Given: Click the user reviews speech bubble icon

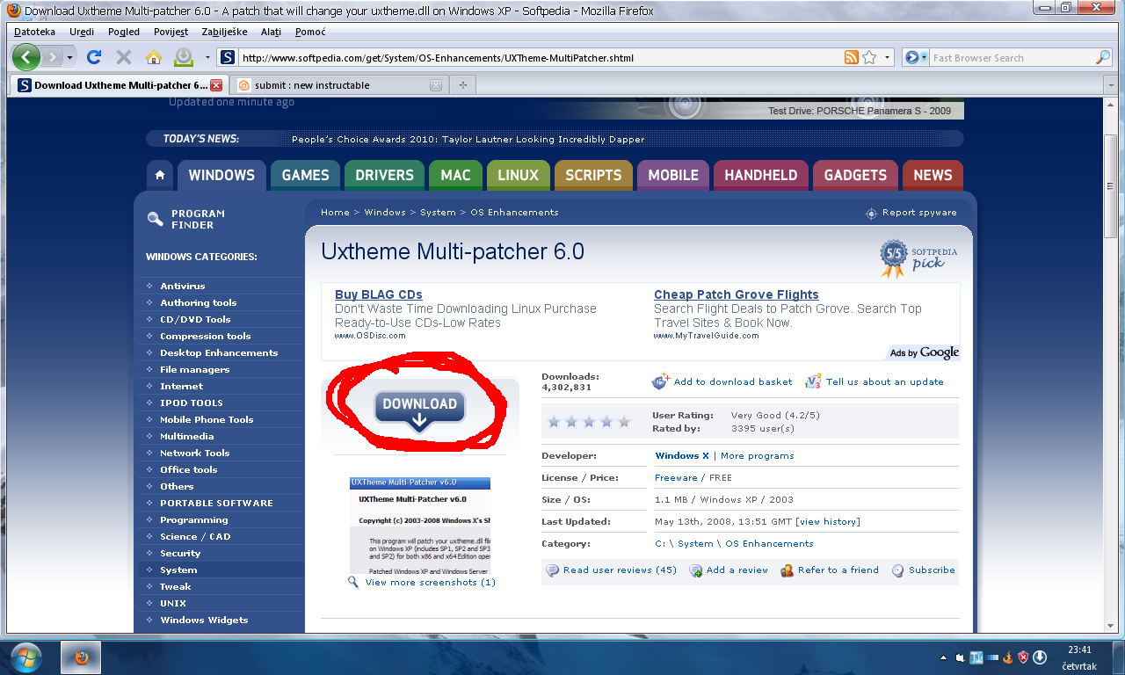Looking at the screenshot, I should pos(552,570).
